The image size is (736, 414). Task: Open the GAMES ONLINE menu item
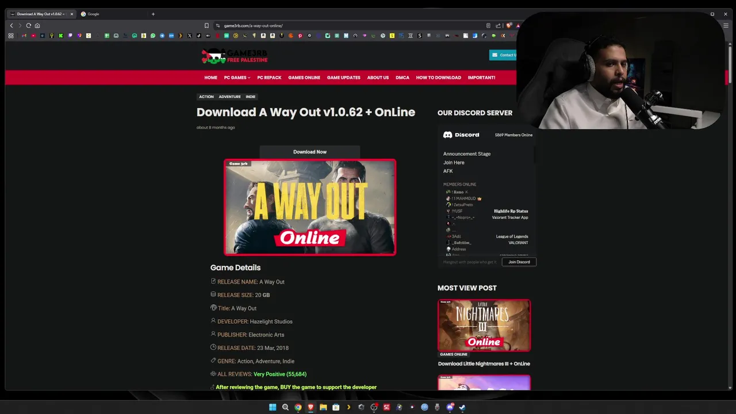(304, 78)
